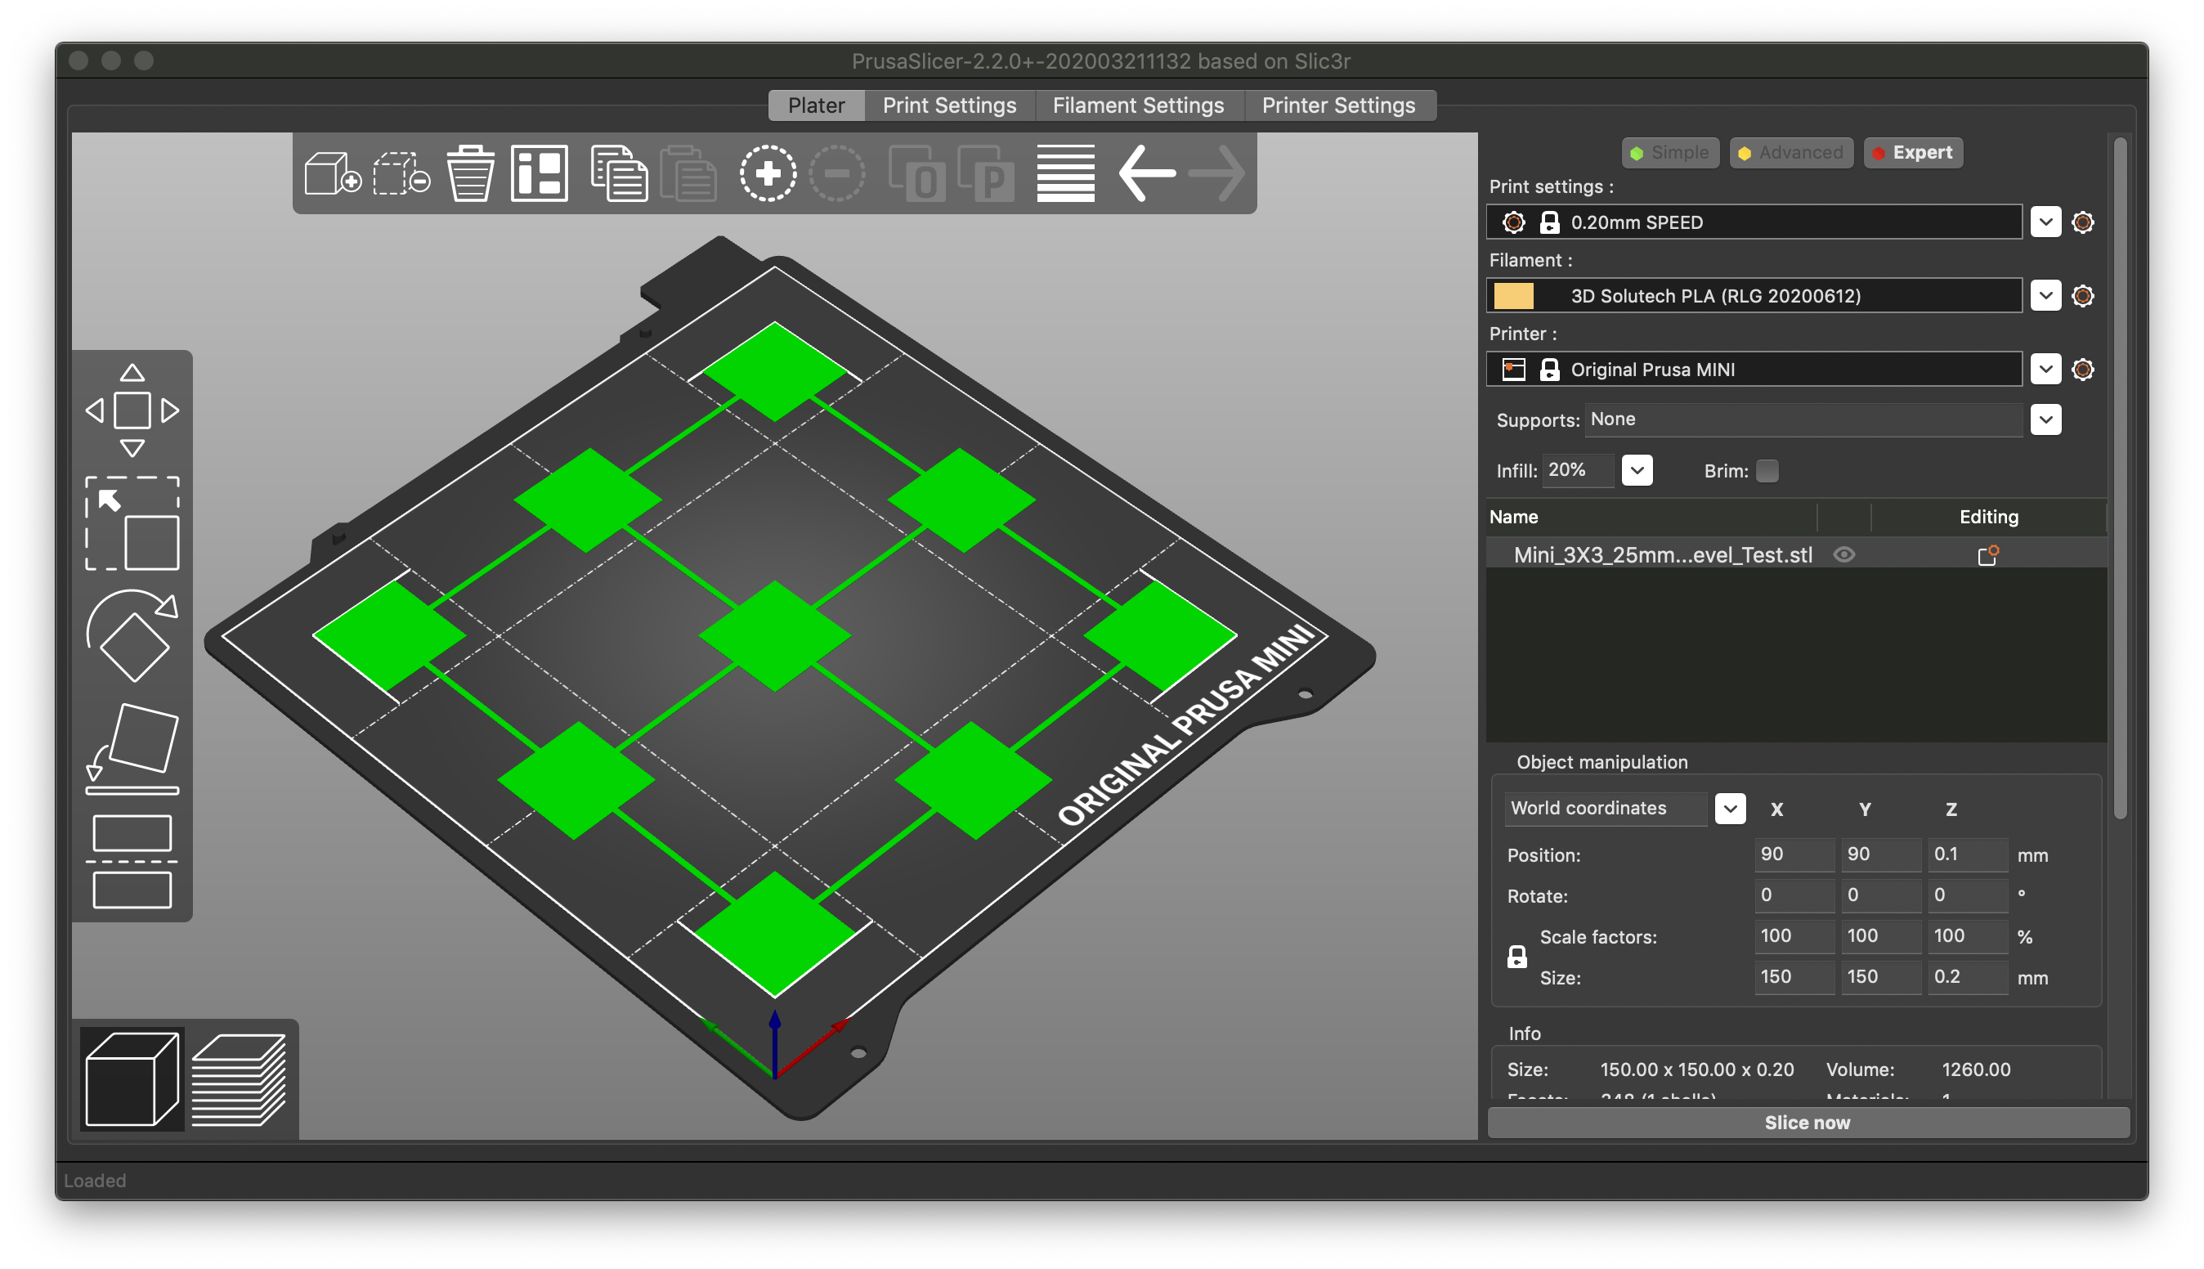Select the Move gizmo tool
This screenshot has height=1269, width=2204.
click(x=132, y=410)
